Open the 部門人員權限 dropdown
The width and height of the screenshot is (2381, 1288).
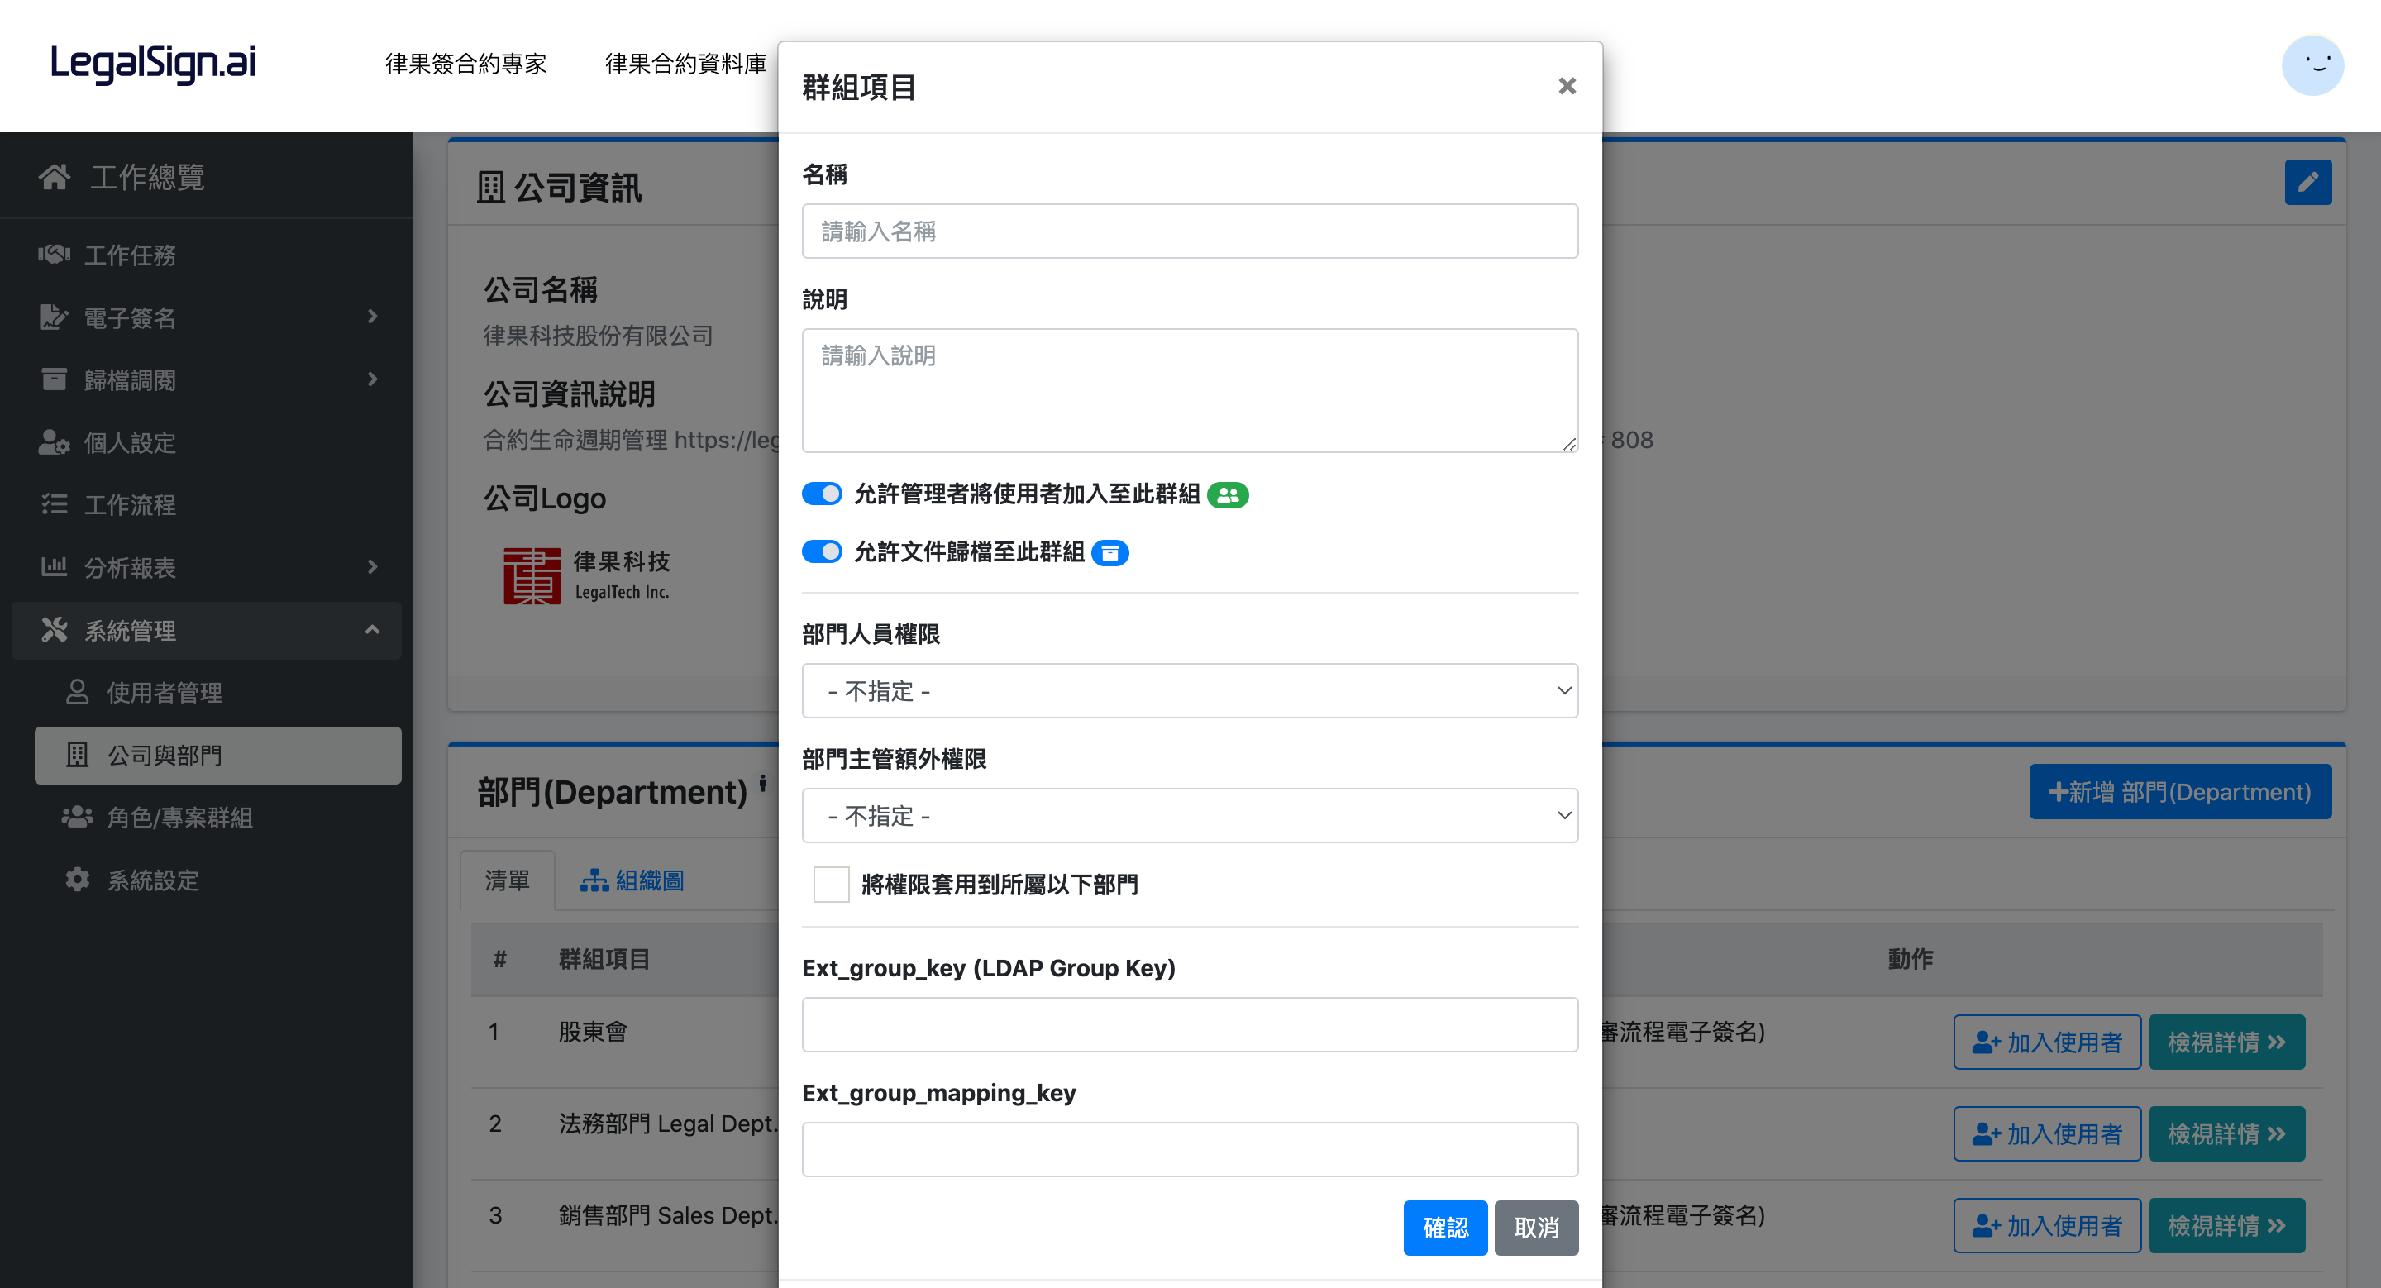pyautogui.click(x=1189, y=690)
